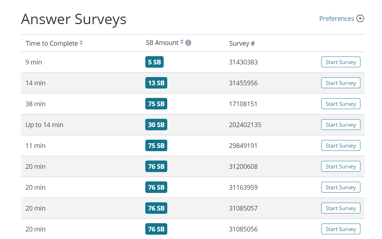Click the 30 SB reward badge
This screenshot has width=382, height=239.
[156, 125]
